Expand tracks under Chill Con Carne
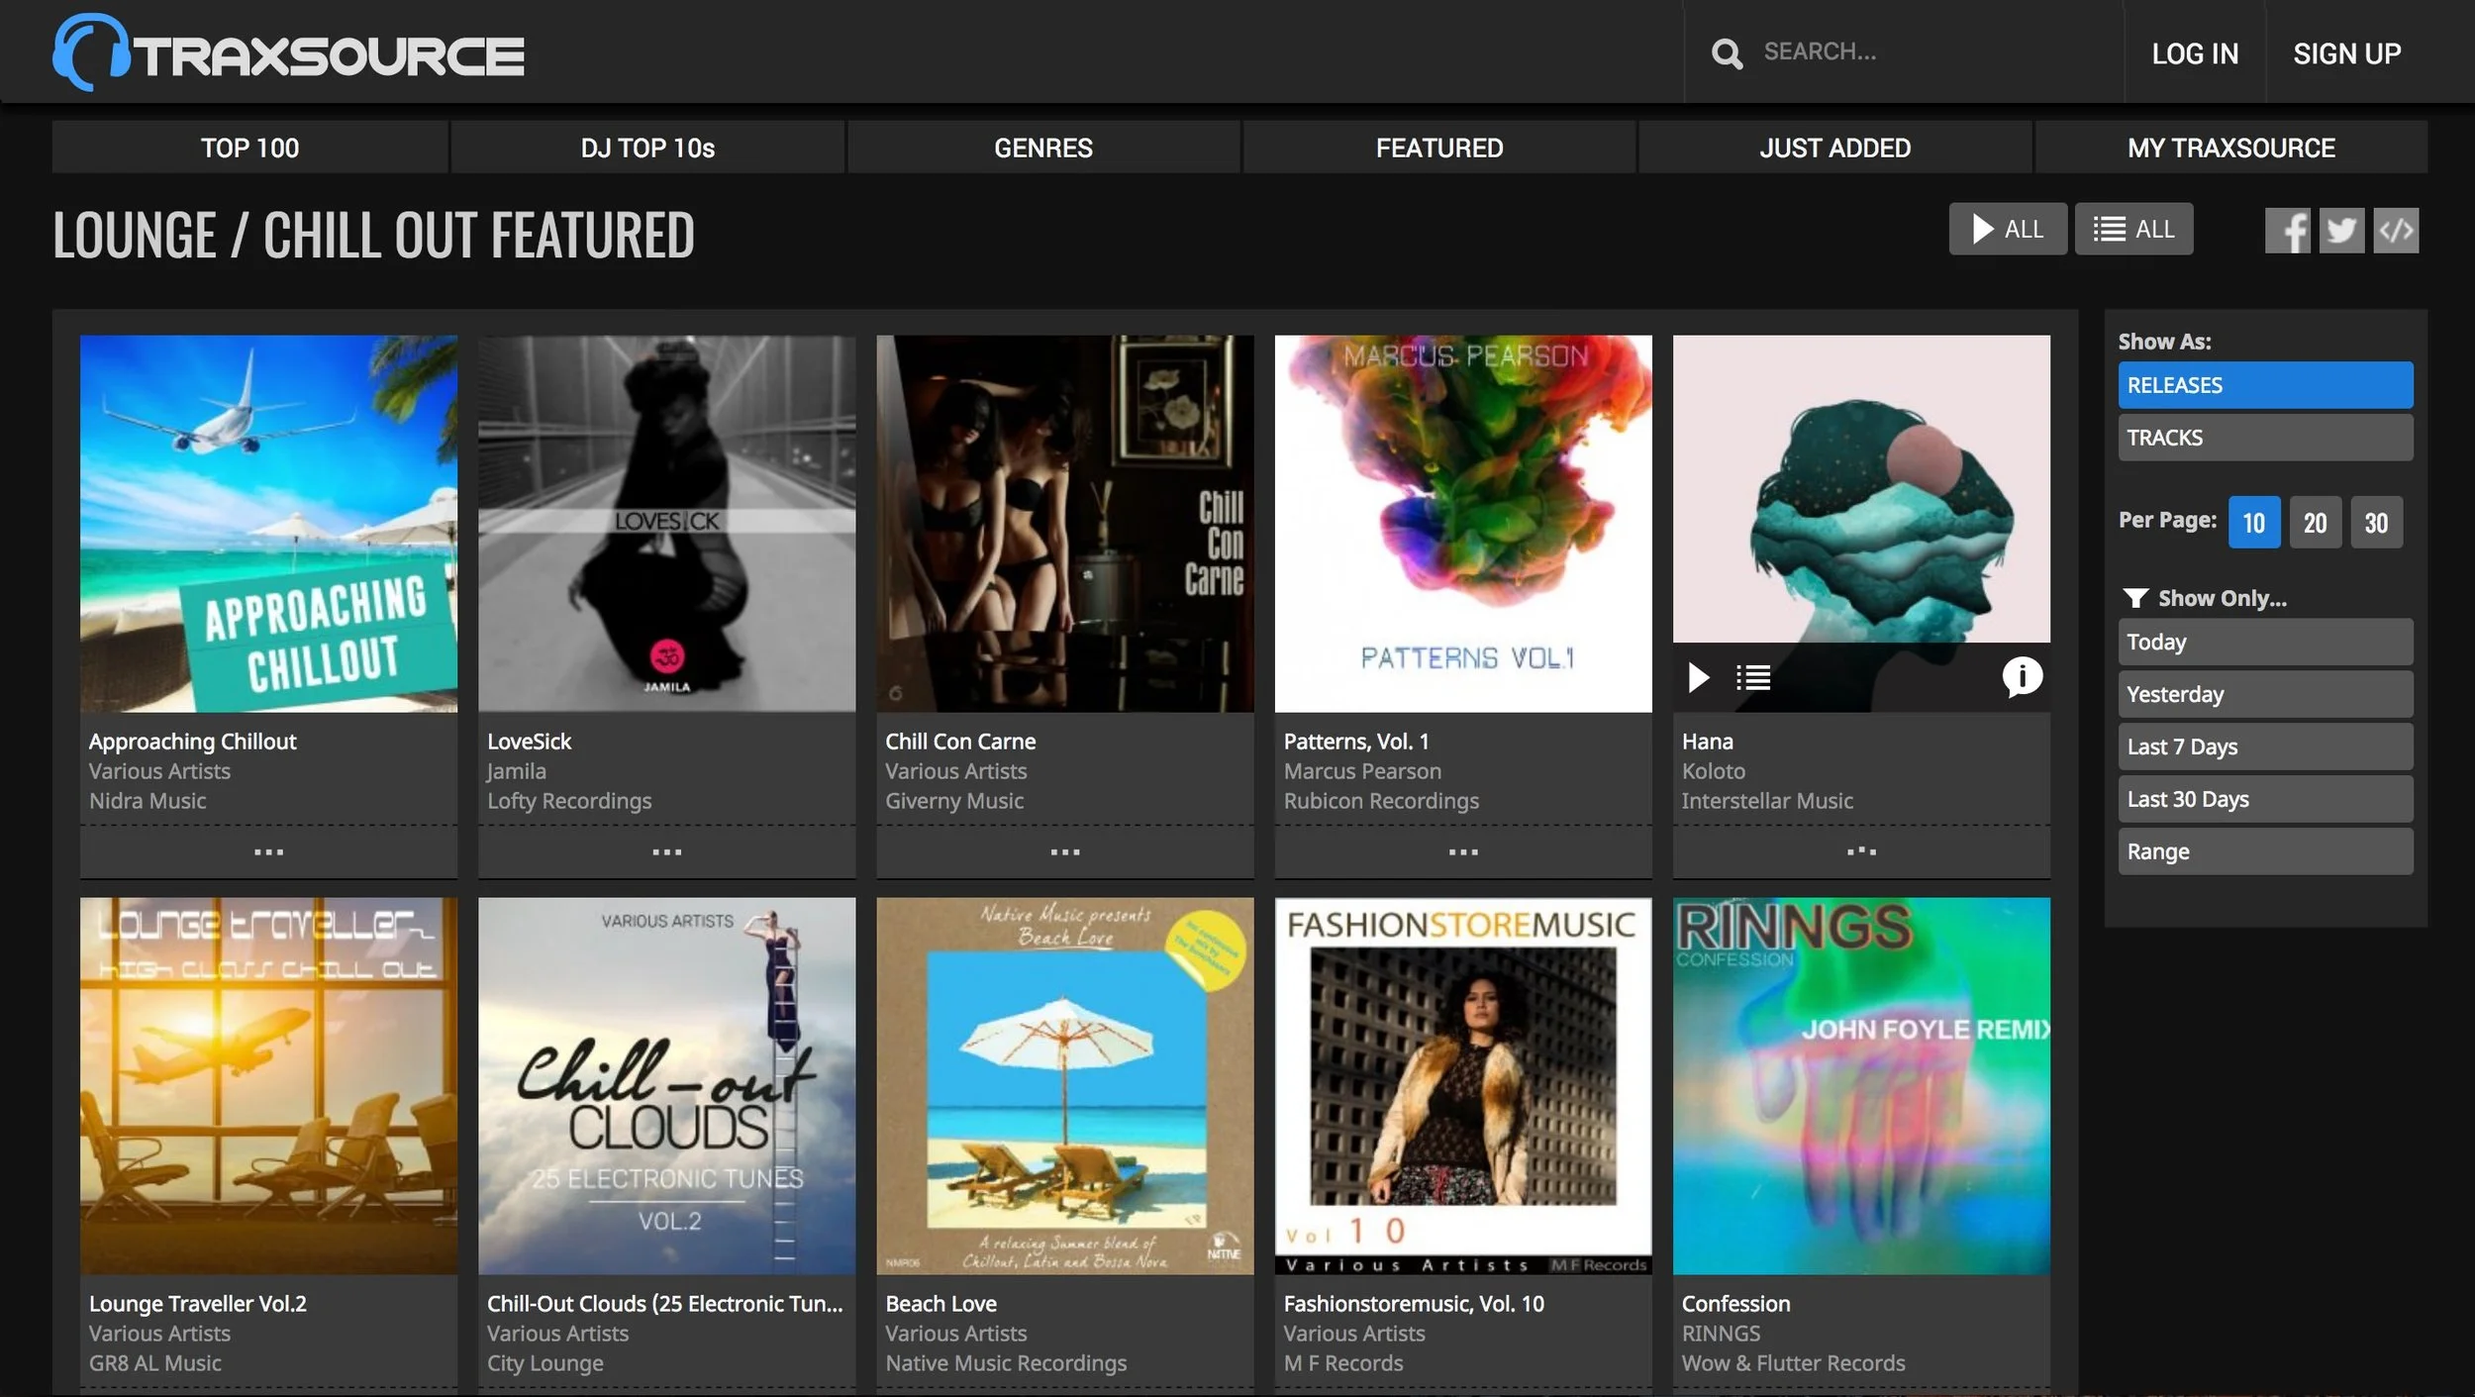2475x1397 pixels. pyautogui.click(x=1065, y=851)
